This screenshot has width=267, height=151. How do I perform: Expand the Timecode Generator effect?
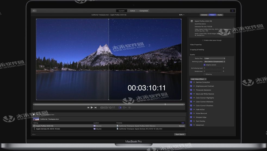pyautogui.click(x=194, y=90)
